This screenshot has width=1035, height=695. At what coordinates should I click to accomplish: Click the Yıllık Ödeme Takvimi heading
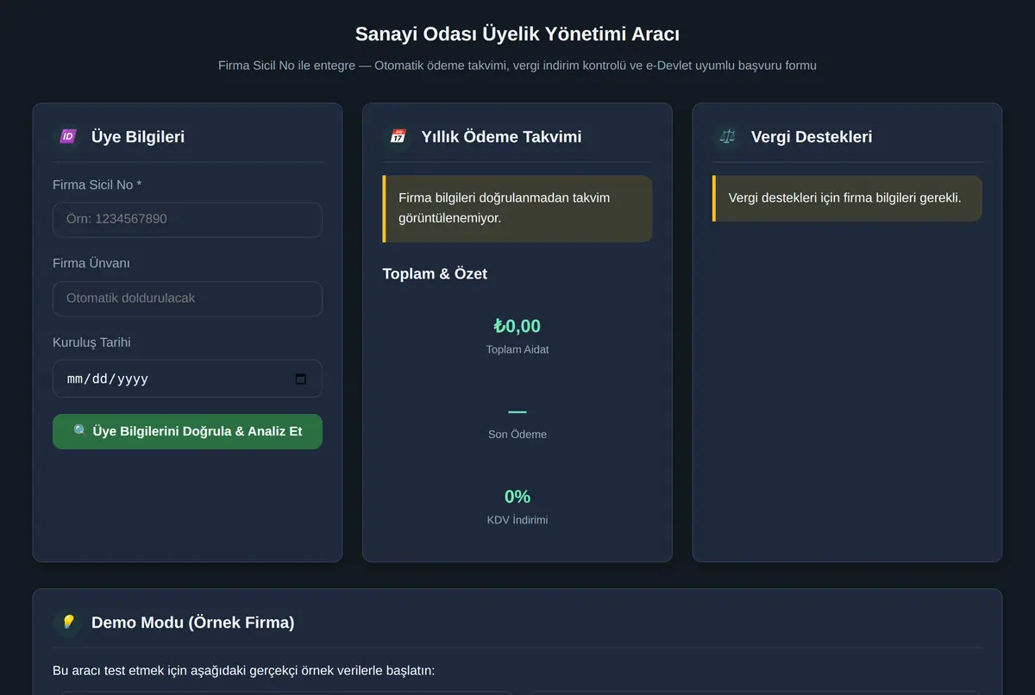point(501,136)
